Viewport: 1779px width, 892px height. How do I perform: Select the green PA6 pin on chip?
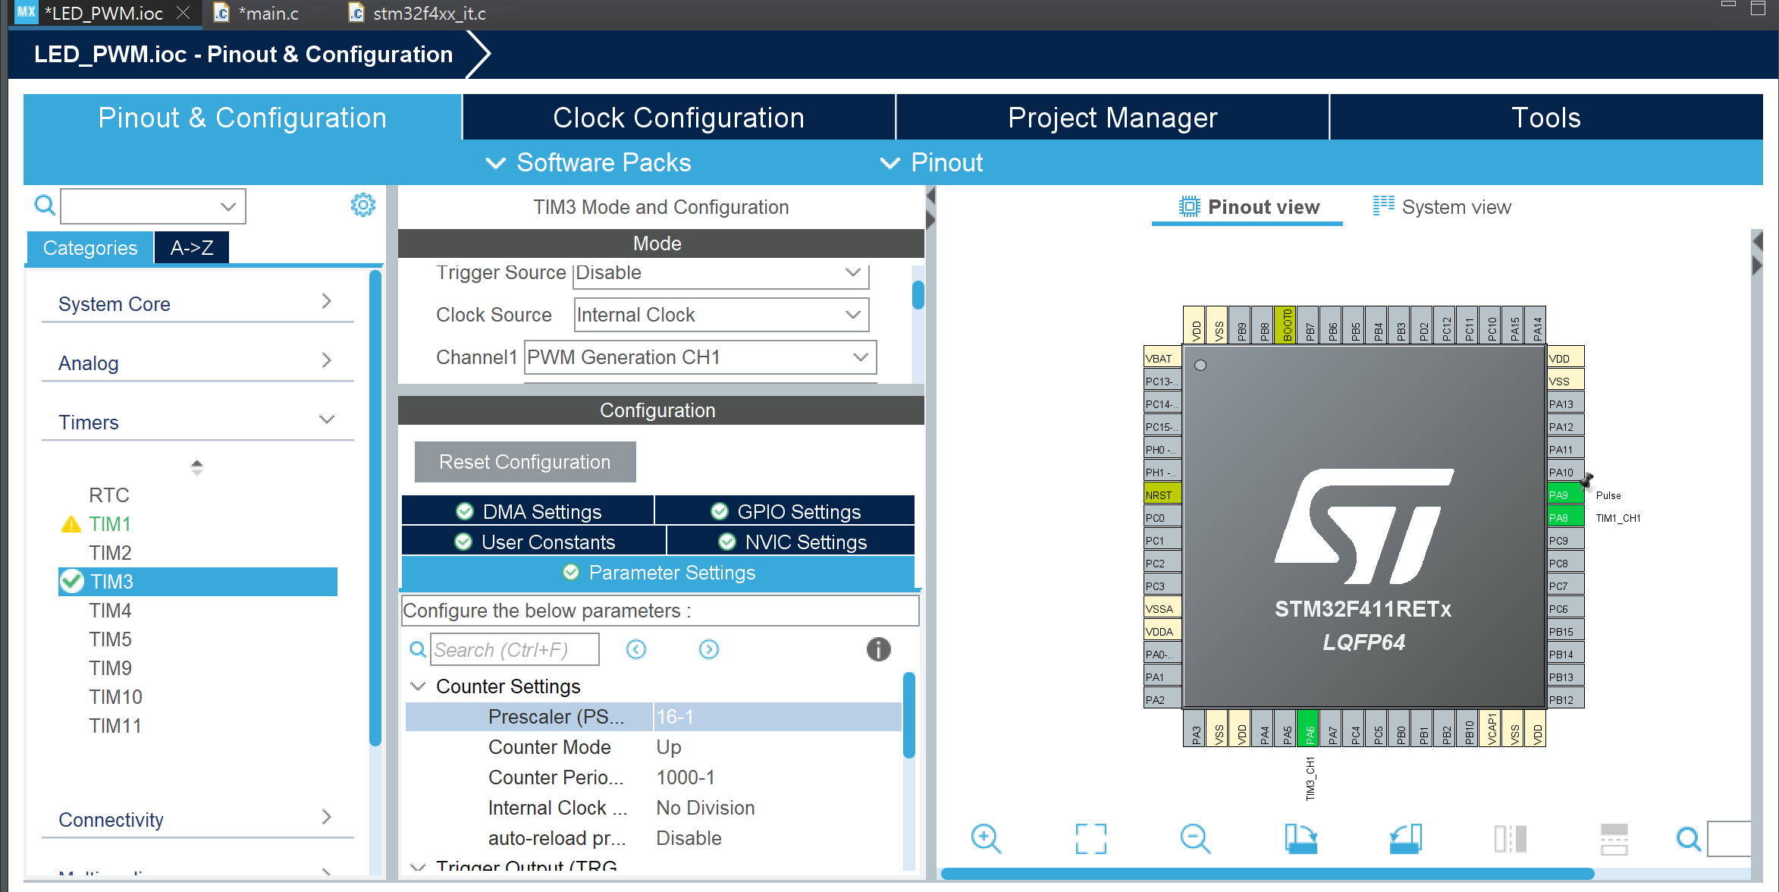(1308, 730)
